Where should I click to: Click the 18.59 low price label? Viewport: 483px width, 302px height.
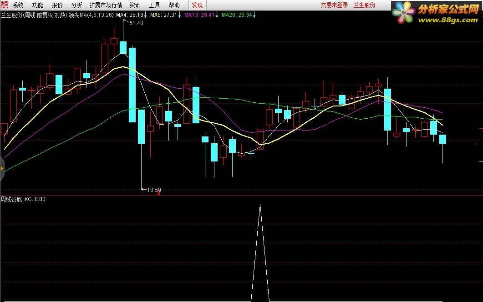coord(154,190)
